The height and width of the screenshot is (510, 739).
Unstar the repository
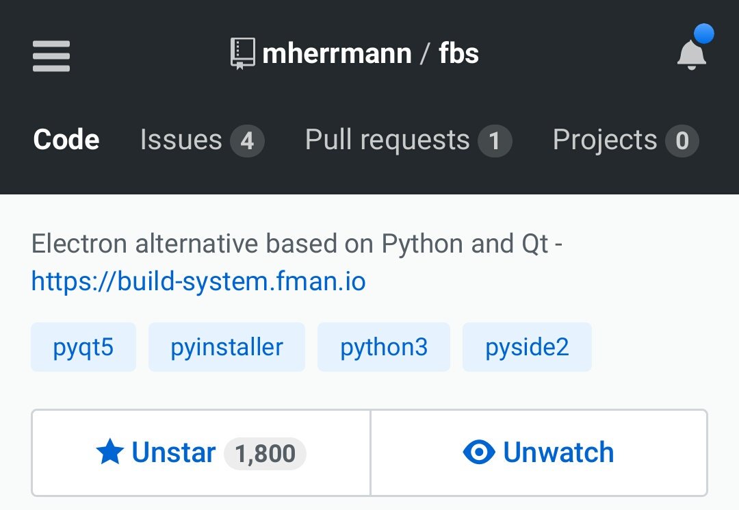tap(201, 452)
